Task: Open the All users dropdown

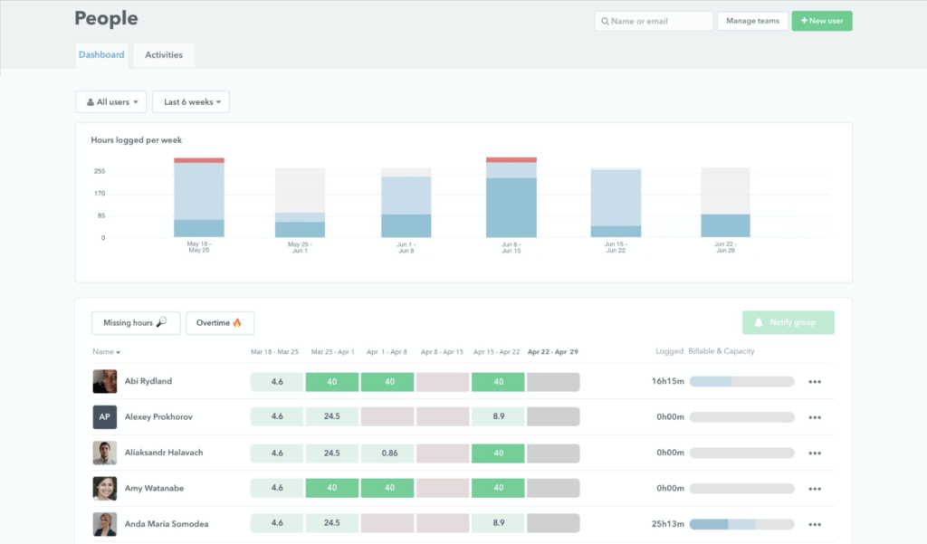Action: [110, 101]
